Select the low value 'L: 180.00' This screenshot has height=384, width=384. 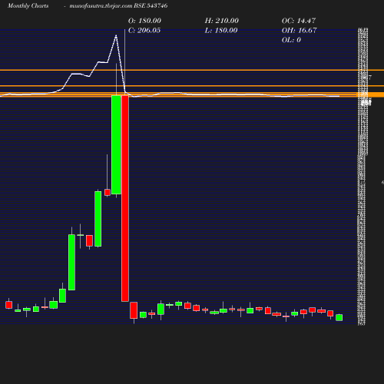221,31
